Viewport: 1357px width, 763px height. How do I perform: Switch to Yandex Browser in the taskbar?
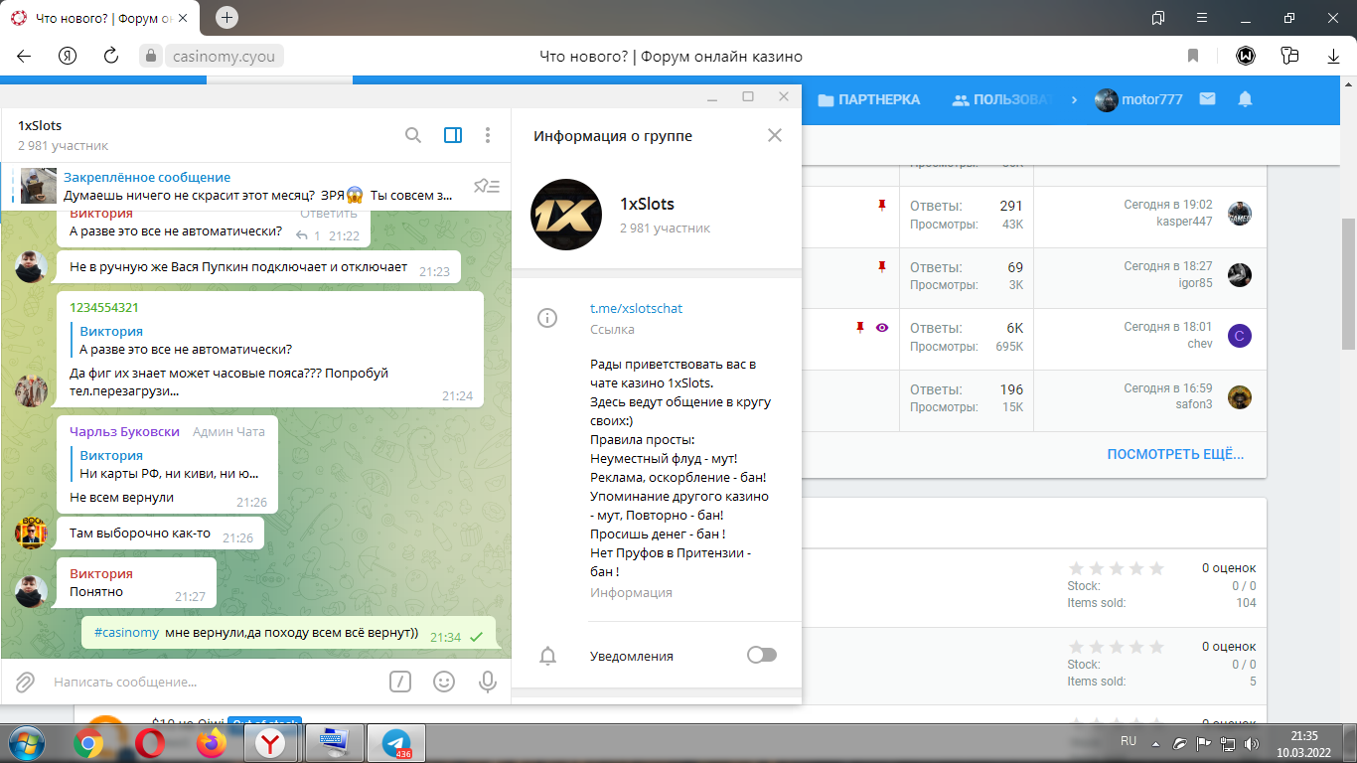(x=269, y=743)
